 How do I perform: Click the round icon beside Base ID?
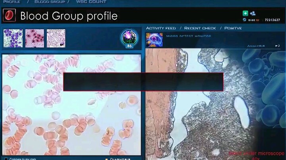[x=244, y=20]
